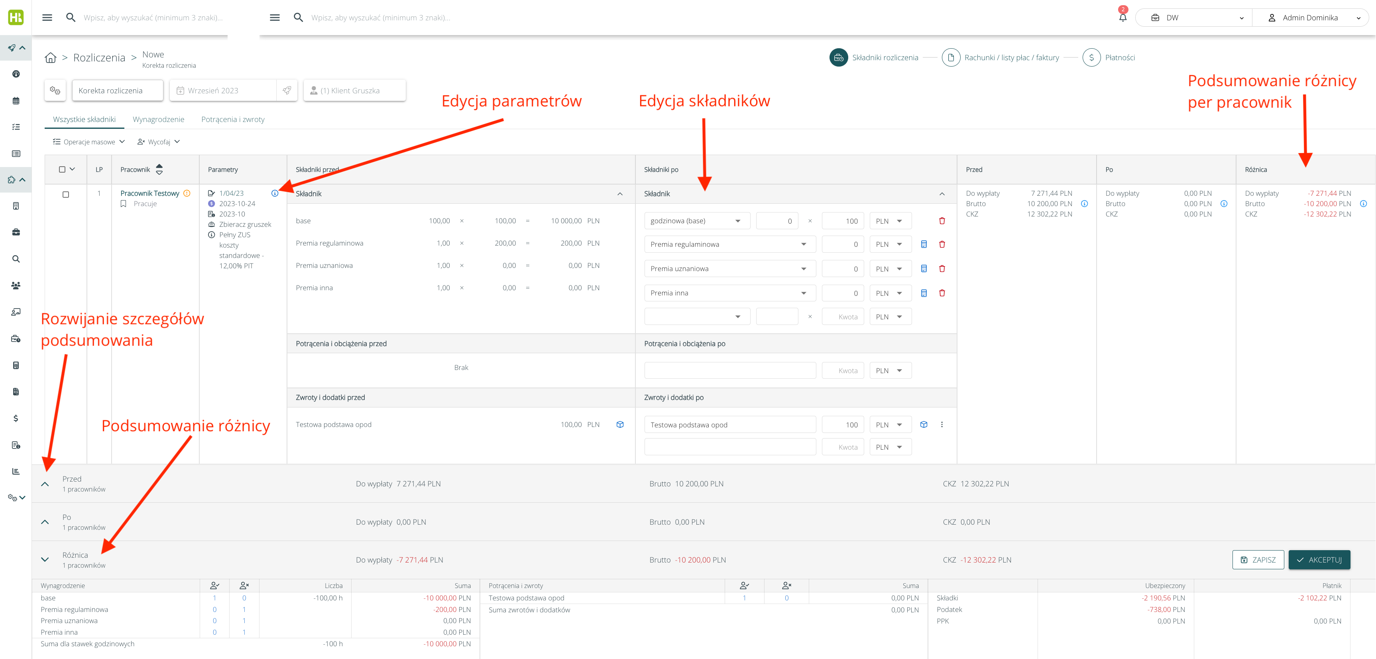
Task: Switch to the Wynagrodzenie tab
Action: (x=158, y=119)
